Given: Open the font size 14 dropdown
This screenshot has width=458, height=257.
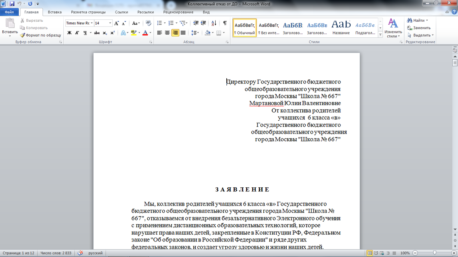Looking at the screenshot, I should tap(110, 23).
